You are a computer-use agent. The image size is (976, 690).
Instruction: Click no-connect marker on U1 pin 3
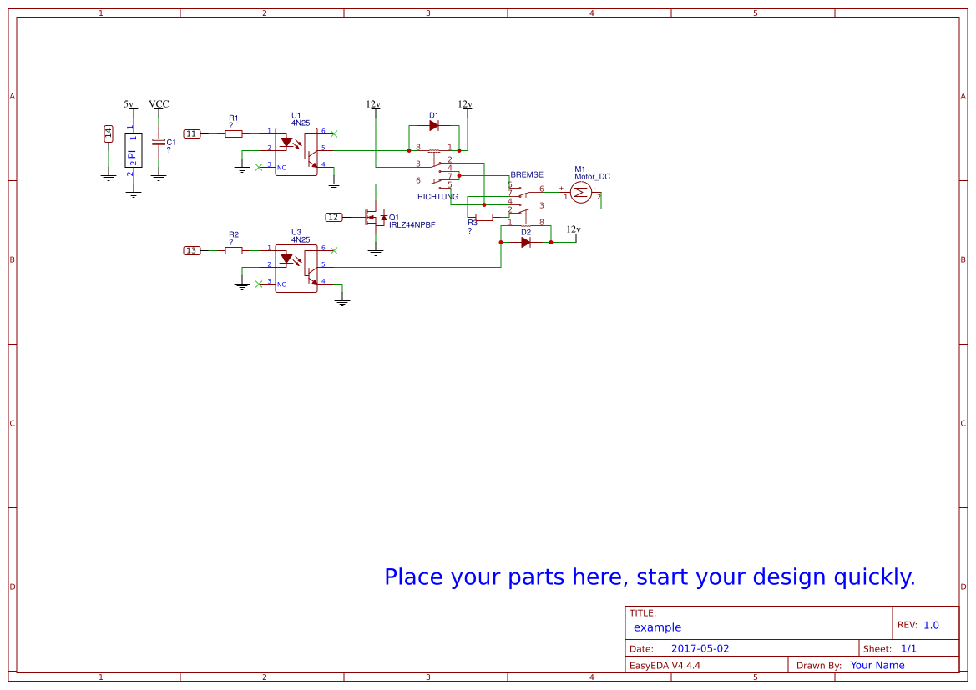[x=259, y=168]
